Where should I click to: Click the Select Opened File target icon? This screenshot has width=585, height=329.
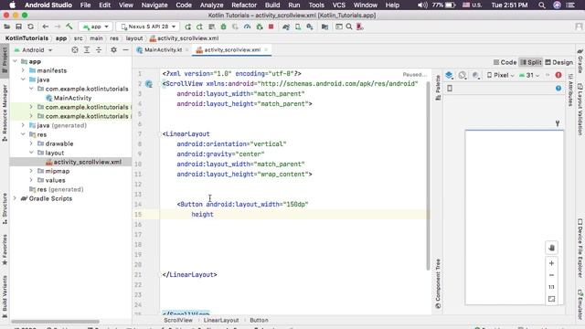coord(75,50)
